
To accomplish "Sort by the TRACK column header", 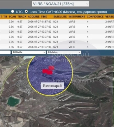I will [x=22, y=17].
